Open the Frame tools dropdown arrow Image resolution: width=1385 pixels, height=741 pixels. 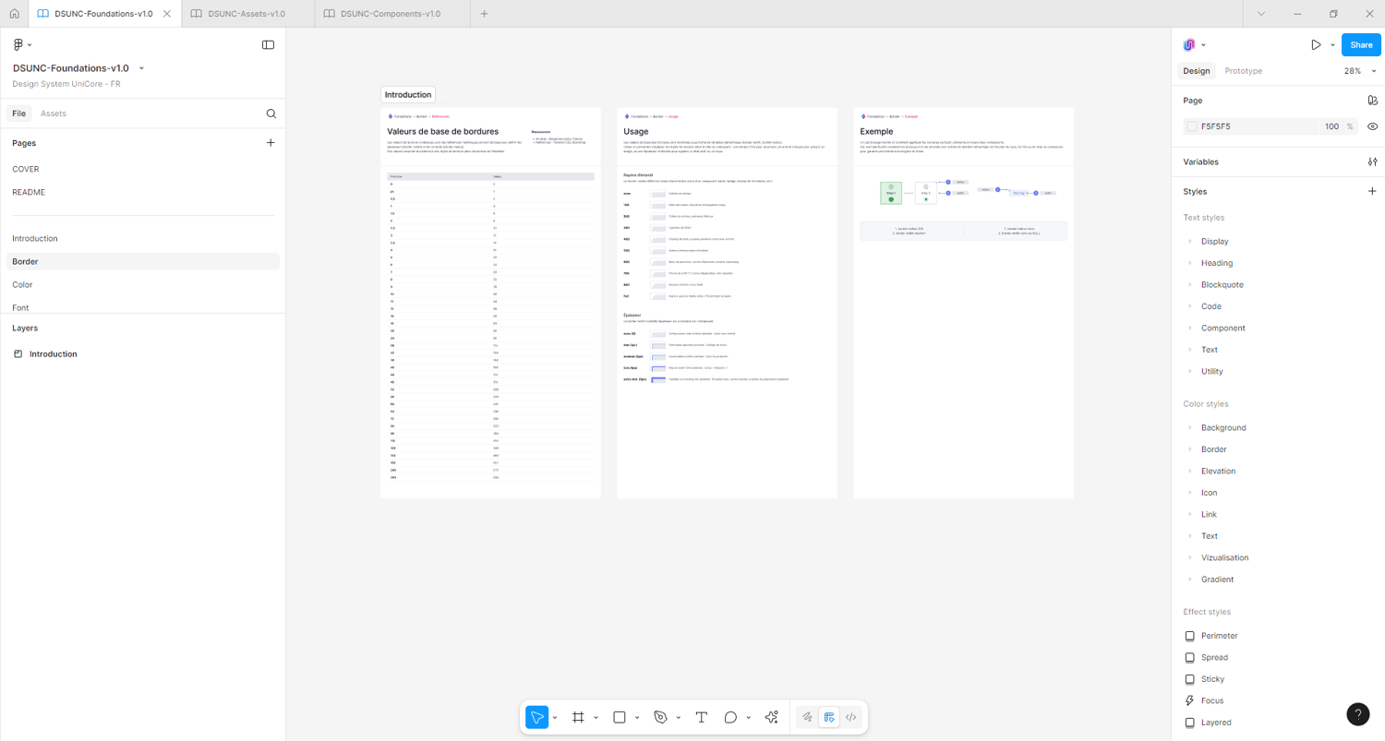[596, 718]
